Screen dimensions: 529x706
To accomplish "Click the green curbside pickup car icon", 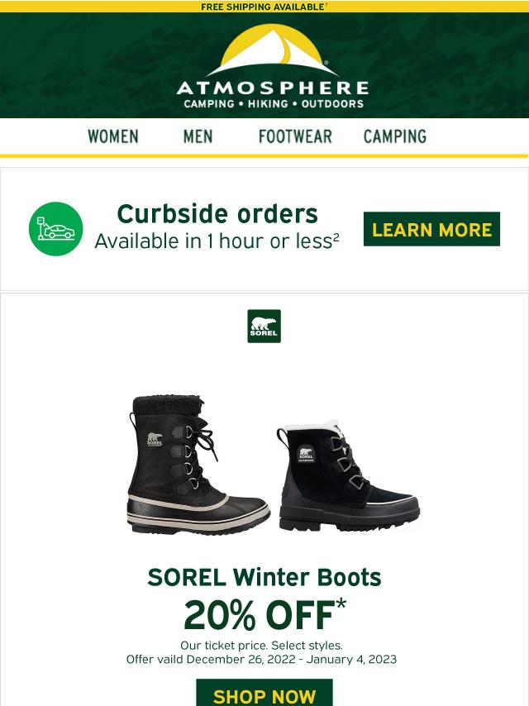I will click(x=56, y=229).
